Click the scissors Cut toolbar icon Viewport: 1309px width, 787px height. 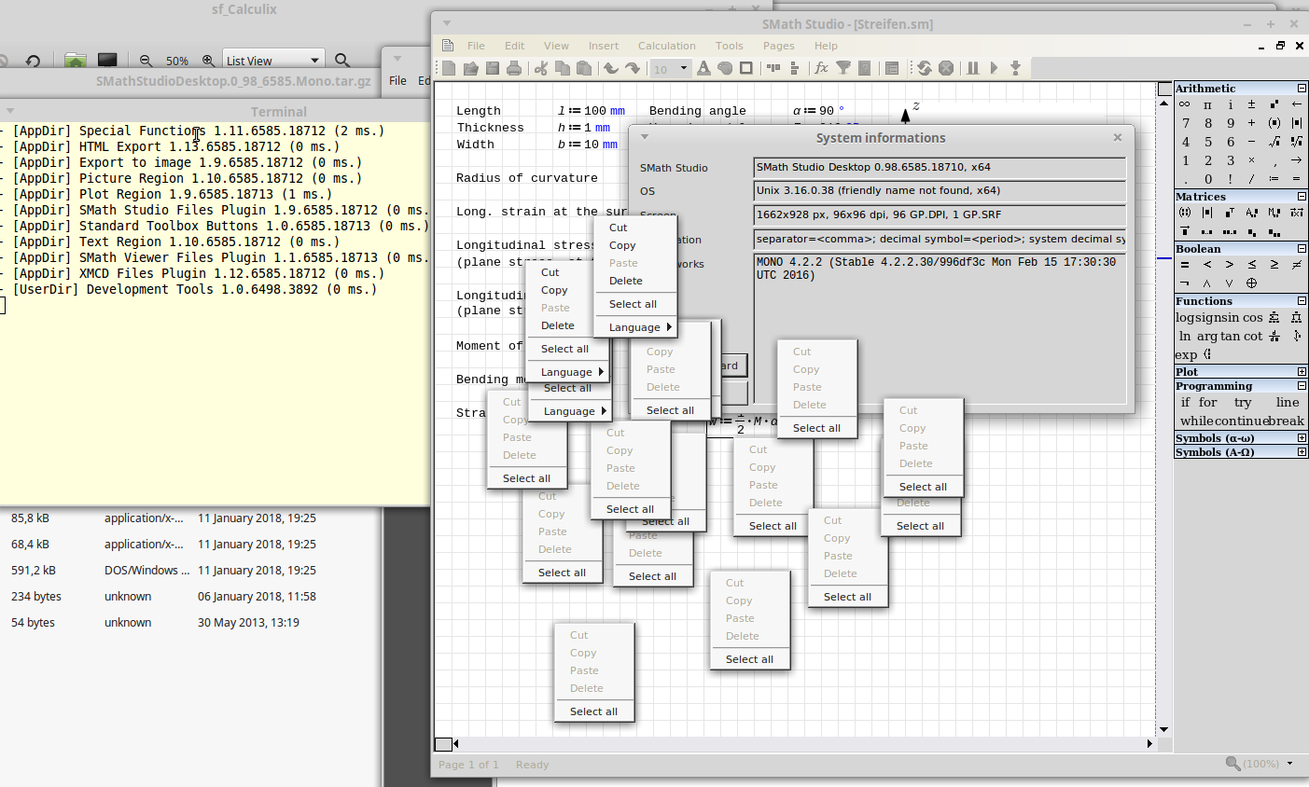540,68
